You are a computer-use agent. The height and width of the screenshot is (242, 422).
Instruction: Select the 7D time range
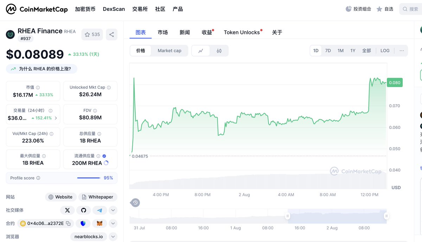[328, 51]
